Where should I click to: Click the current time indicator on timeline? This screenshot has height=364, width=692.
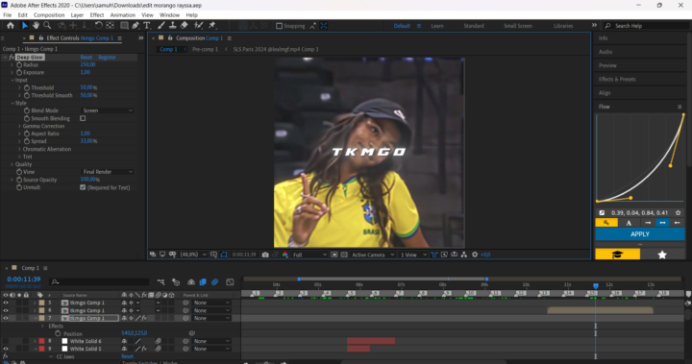pyautogui.click(x=595, y=286)
